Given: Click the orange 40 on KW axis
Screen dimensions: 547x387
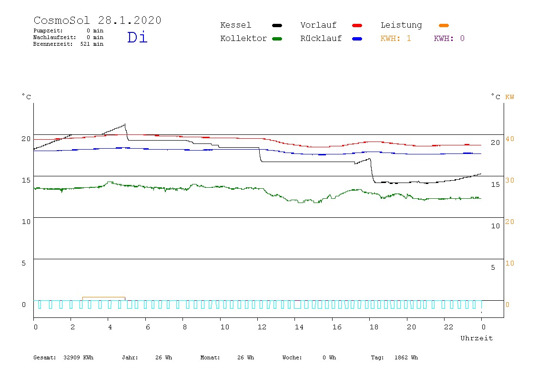Looking at the screenshot, I should [510, 139].
